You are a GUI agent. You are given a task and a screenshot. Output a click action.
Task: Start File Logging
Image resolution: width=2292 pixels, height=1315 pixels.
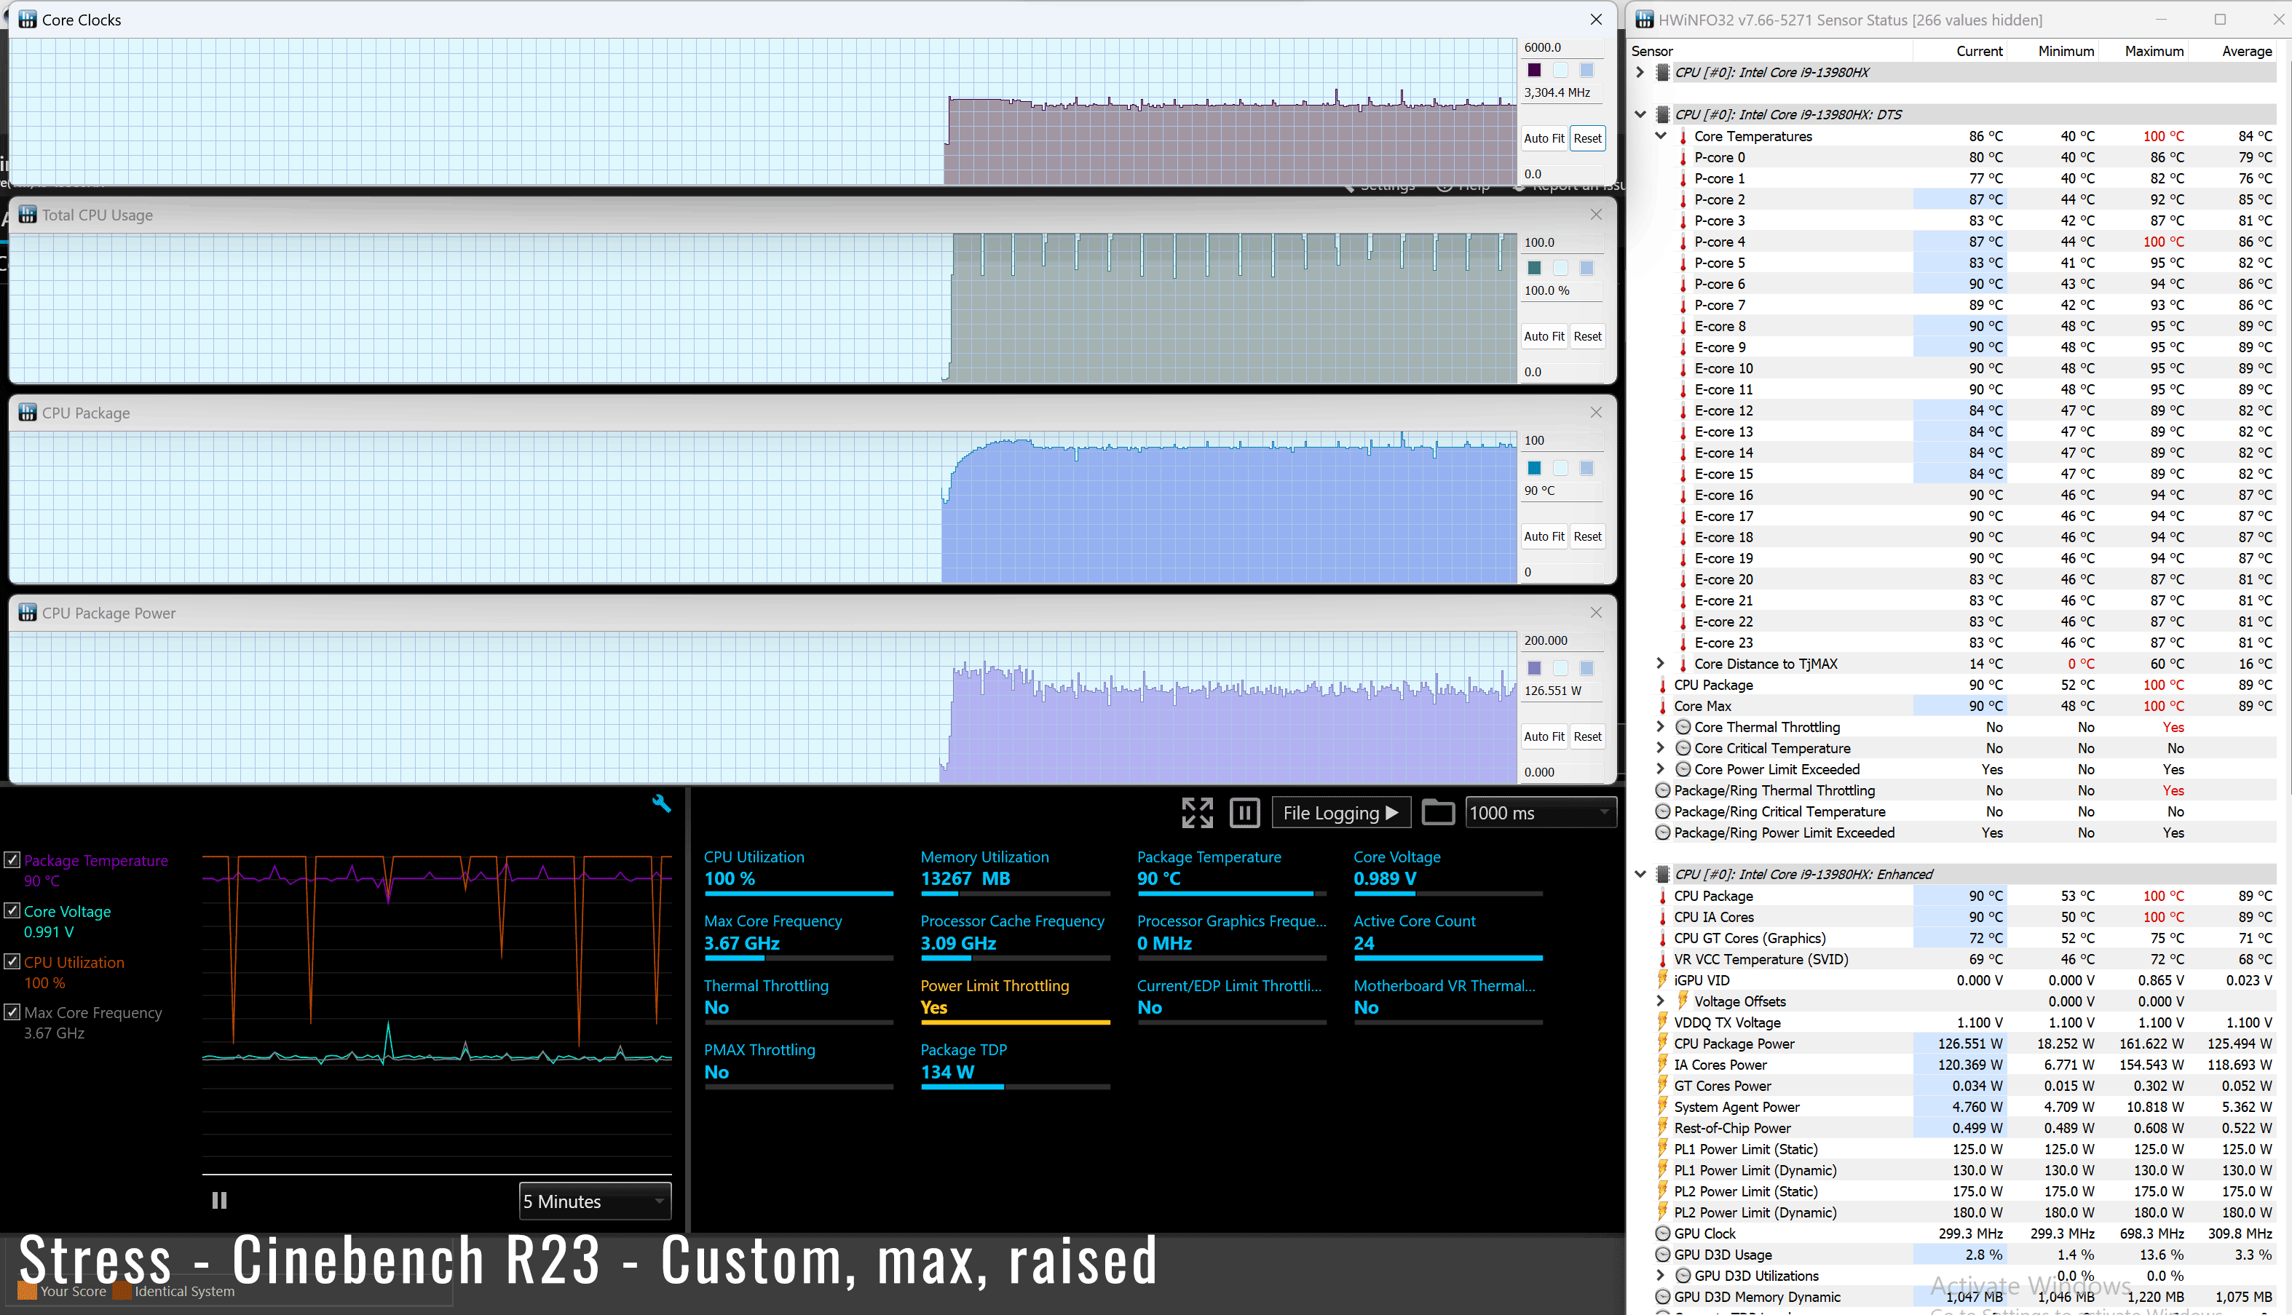(x=1340, y=812)
